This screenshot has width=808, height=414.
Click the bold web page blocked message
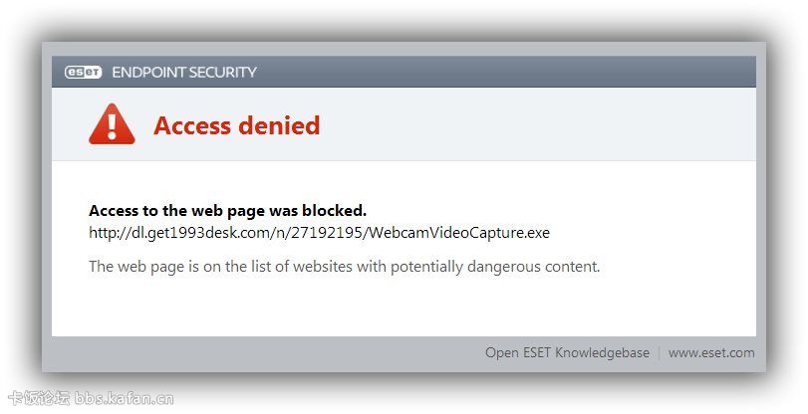228,211
